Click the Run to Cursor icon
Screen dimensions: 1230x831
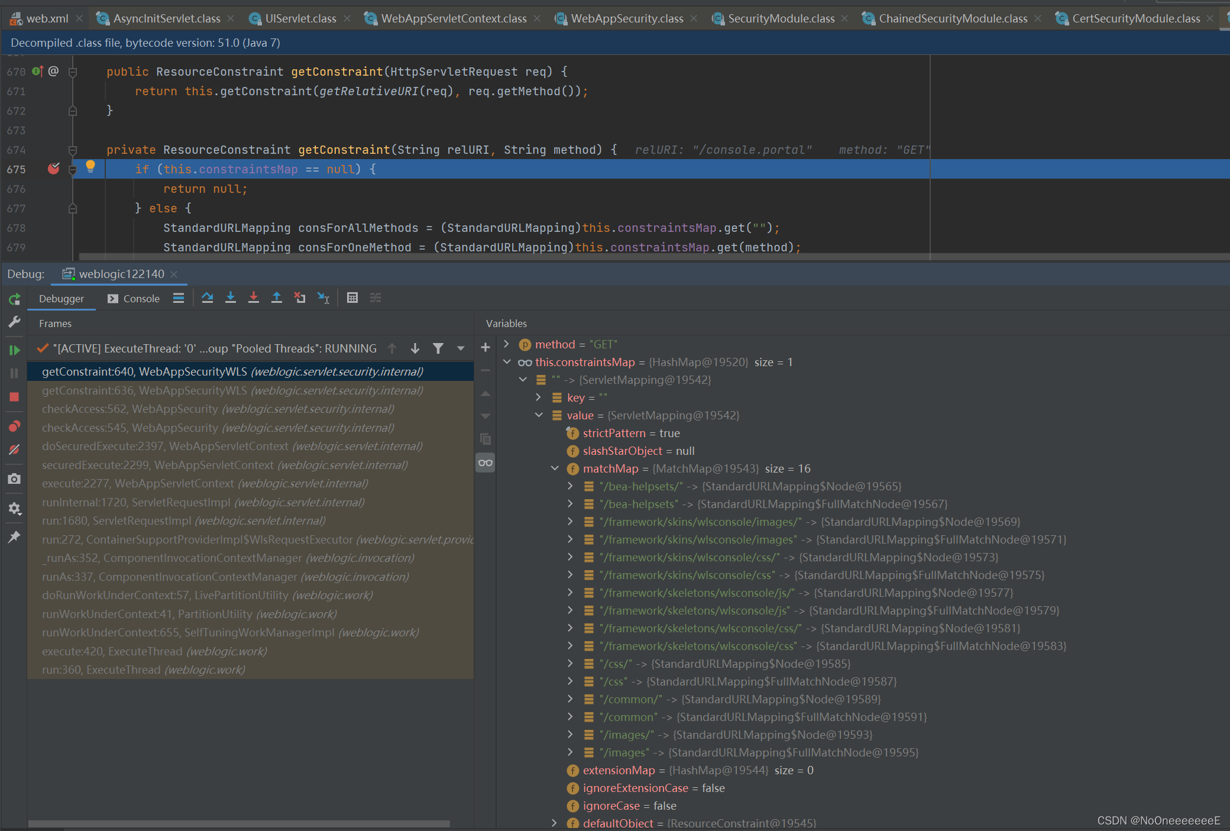[x=323, y=298]
